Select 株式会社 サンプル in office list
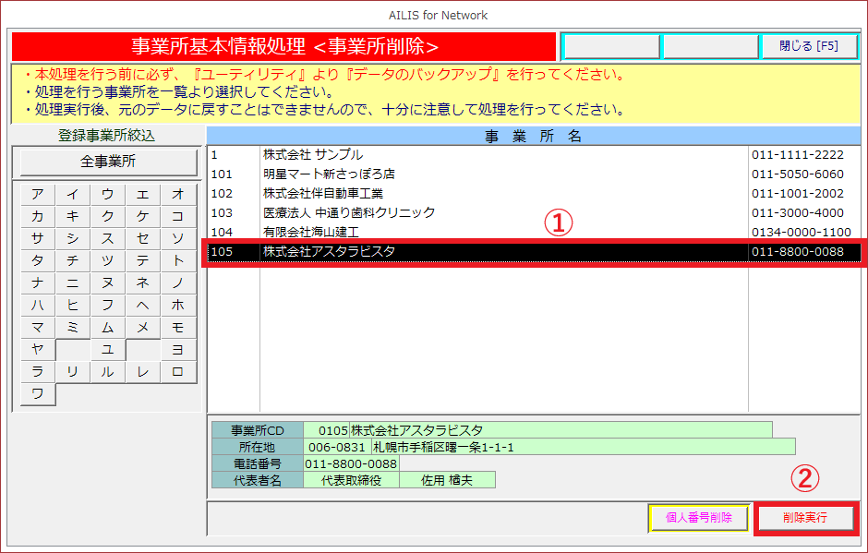Image resolution: width=868 pixels, height=553 pixels. [312, 155]
